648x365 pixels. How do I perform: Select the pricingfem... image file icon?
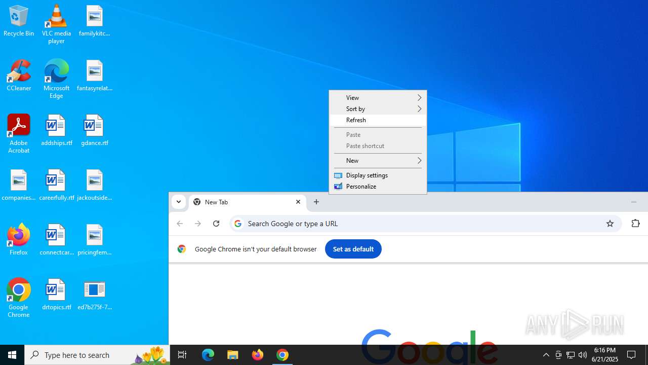pyautogui.click(x=94, y=240)
